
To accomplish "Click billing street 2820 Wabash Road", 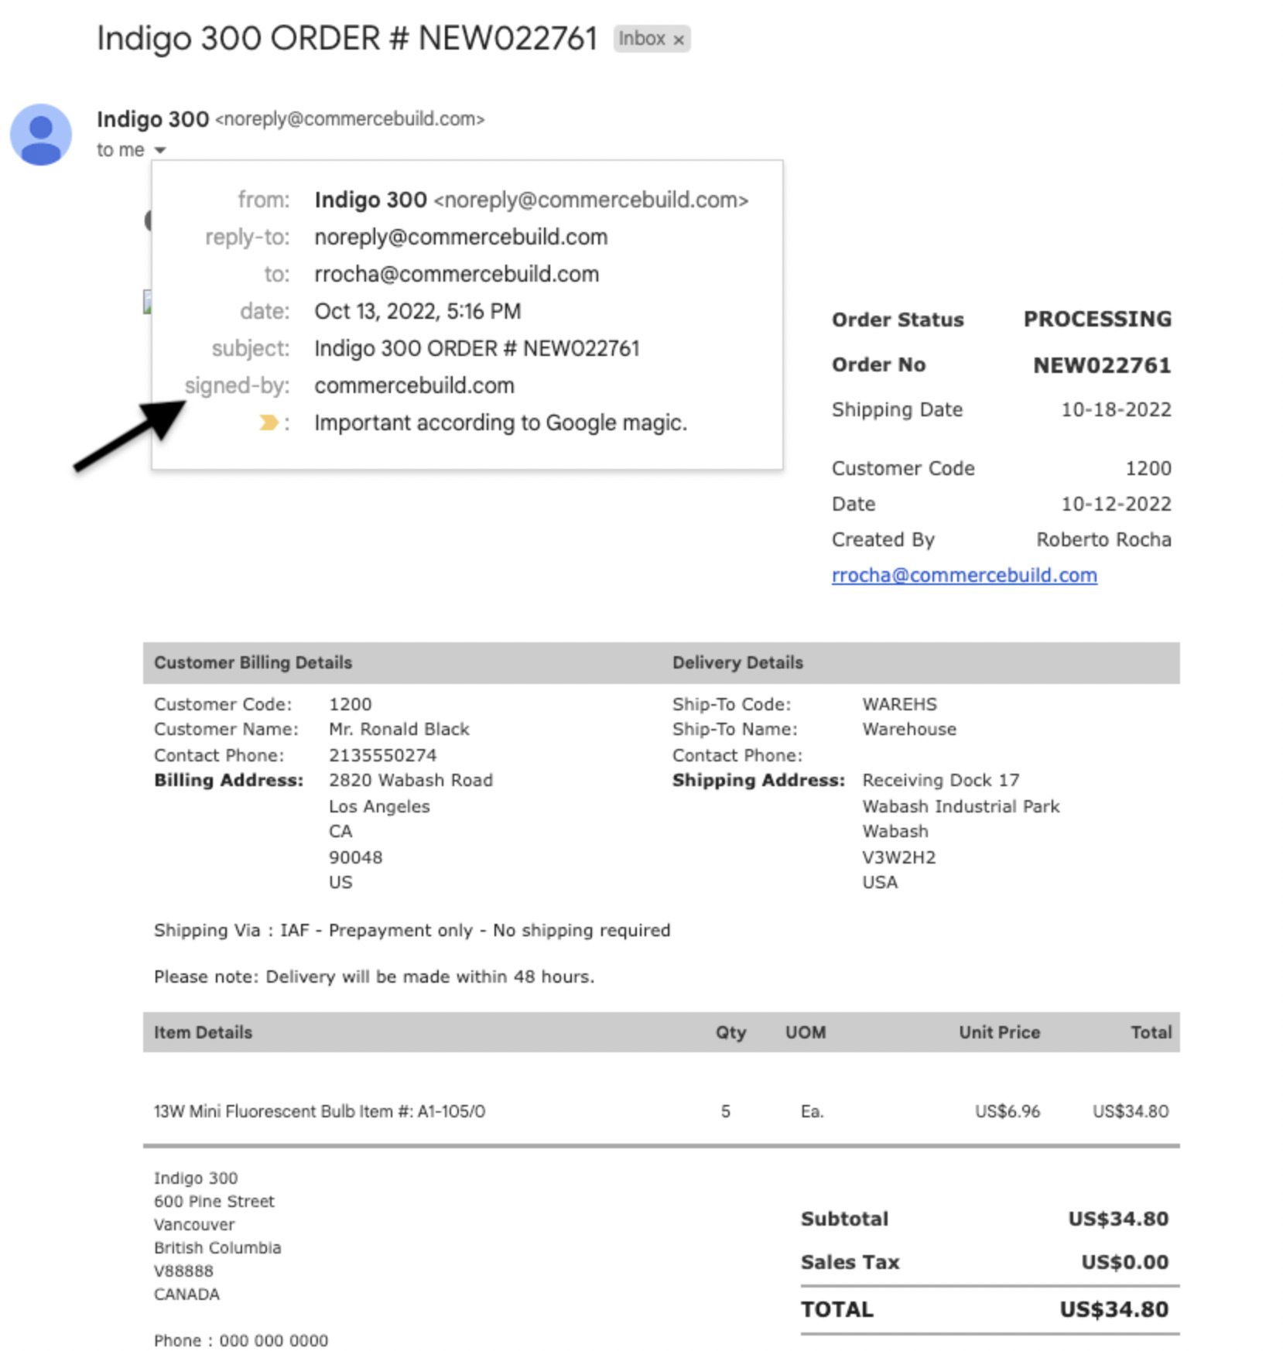I will click(x=410, y=780).
